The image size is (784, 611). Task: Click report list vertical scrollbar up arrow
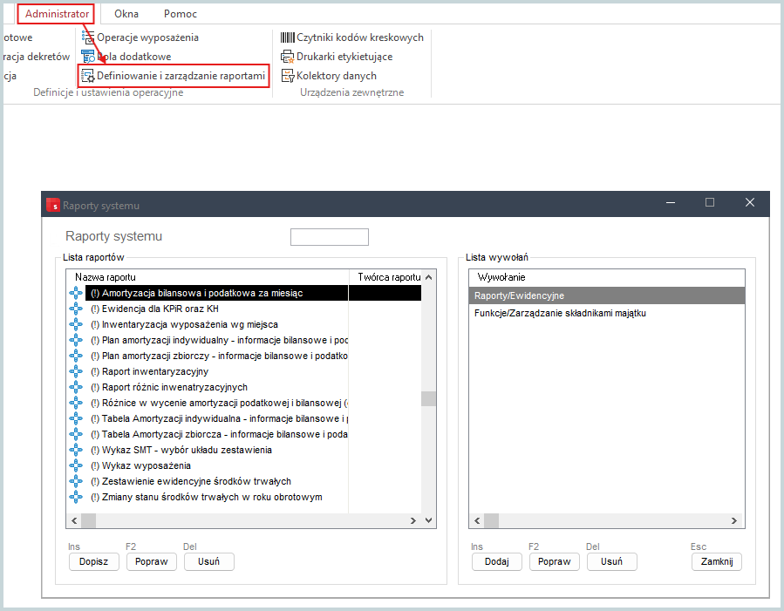(x=428, y=277)
